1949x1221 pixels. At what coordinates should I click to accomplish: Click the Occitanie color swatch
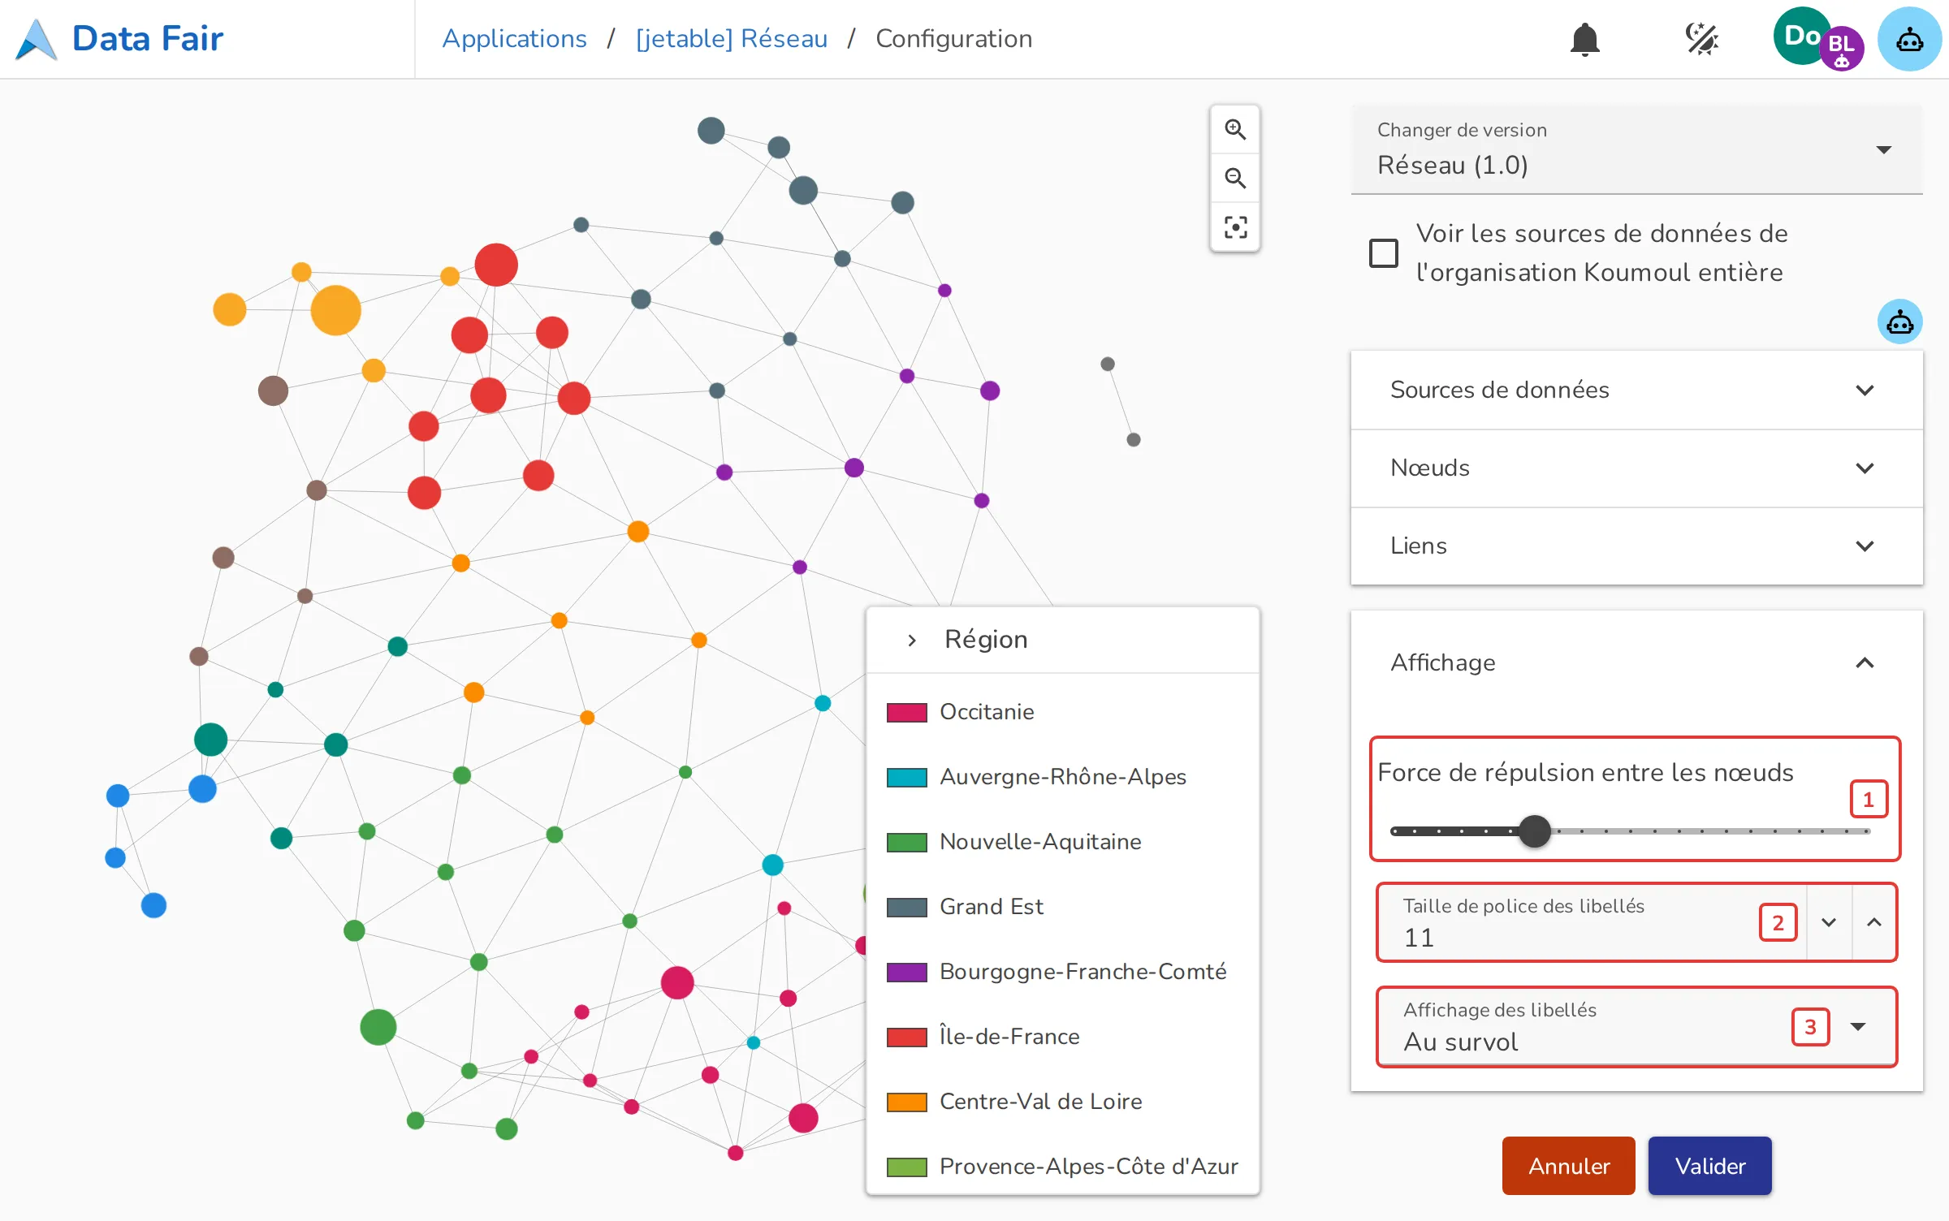[x=906, y=712]
